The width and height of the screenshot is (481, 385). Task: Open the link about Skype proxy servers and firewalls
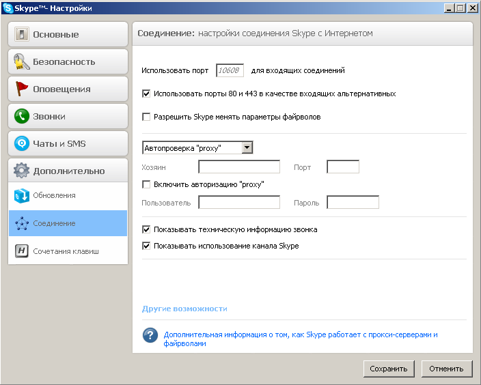click(301, 339)
